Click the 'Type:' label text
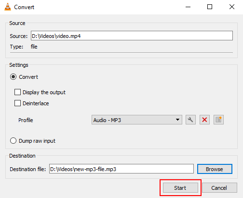 (16, 47)
